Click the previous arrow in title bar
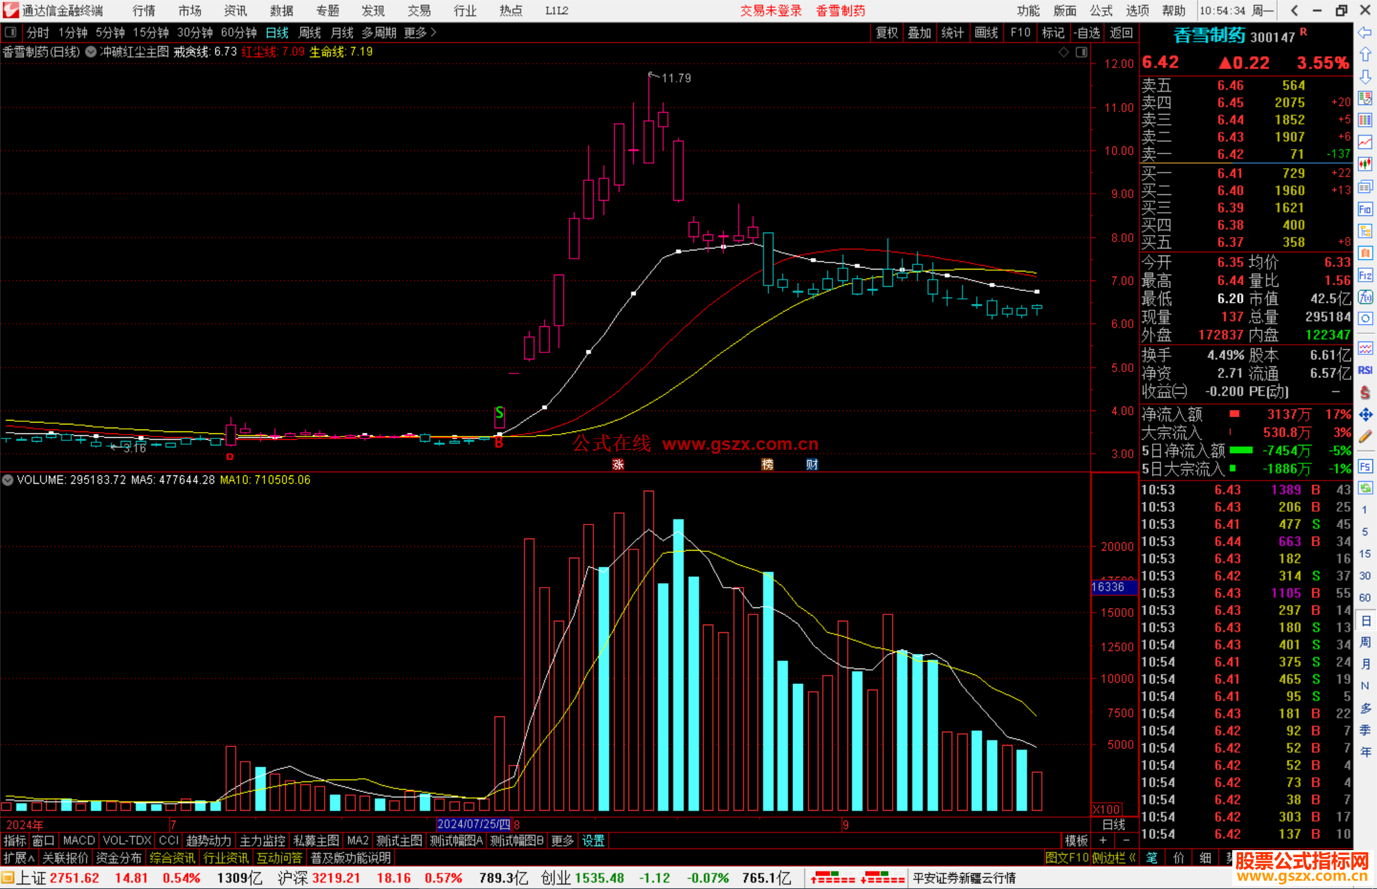Image resolution: width=1377 pixels, height=889 pixels. pyautogui.click(x=1294, y=10)
